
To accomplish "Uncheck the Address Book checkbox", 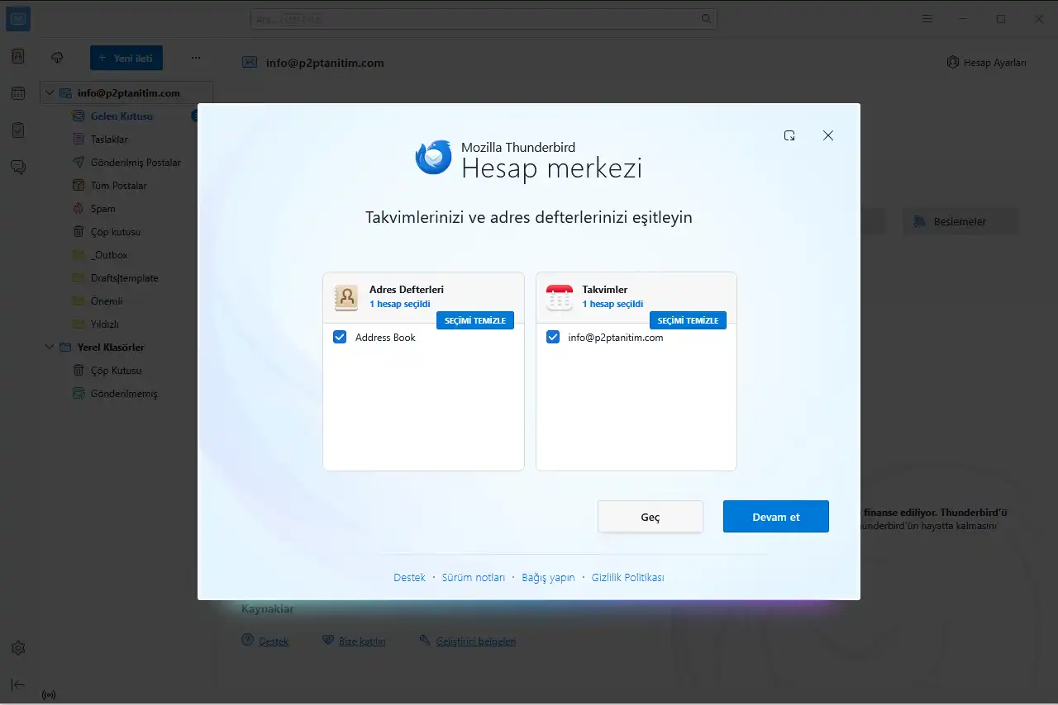I will click(339, 337).
